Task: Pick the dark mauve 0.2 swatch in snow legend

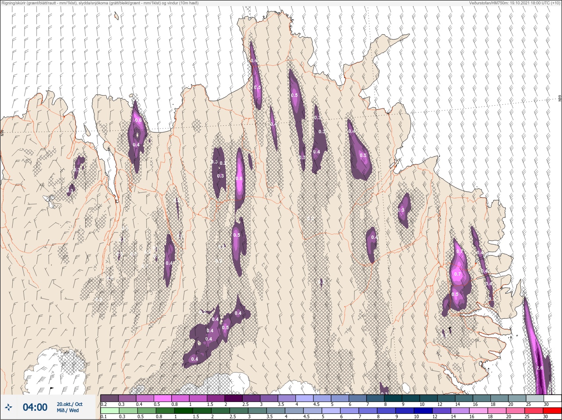Action: click(109, 398)
